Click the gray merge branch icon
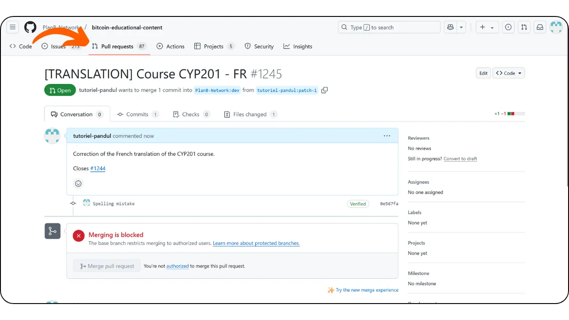Image resolution: width=569 pixels, height=320 pixels. tap(52, 231)
